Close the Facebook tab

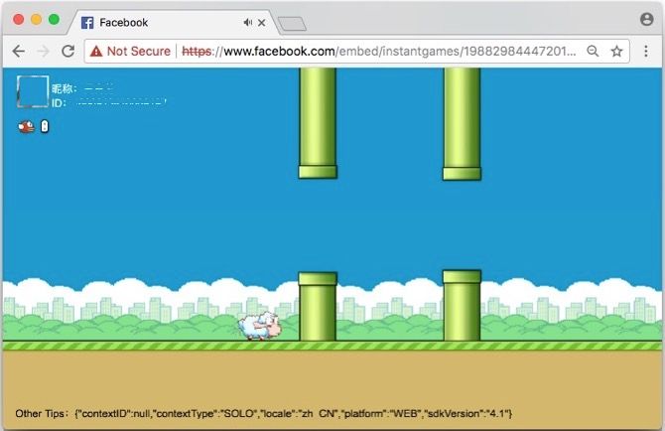262,23
